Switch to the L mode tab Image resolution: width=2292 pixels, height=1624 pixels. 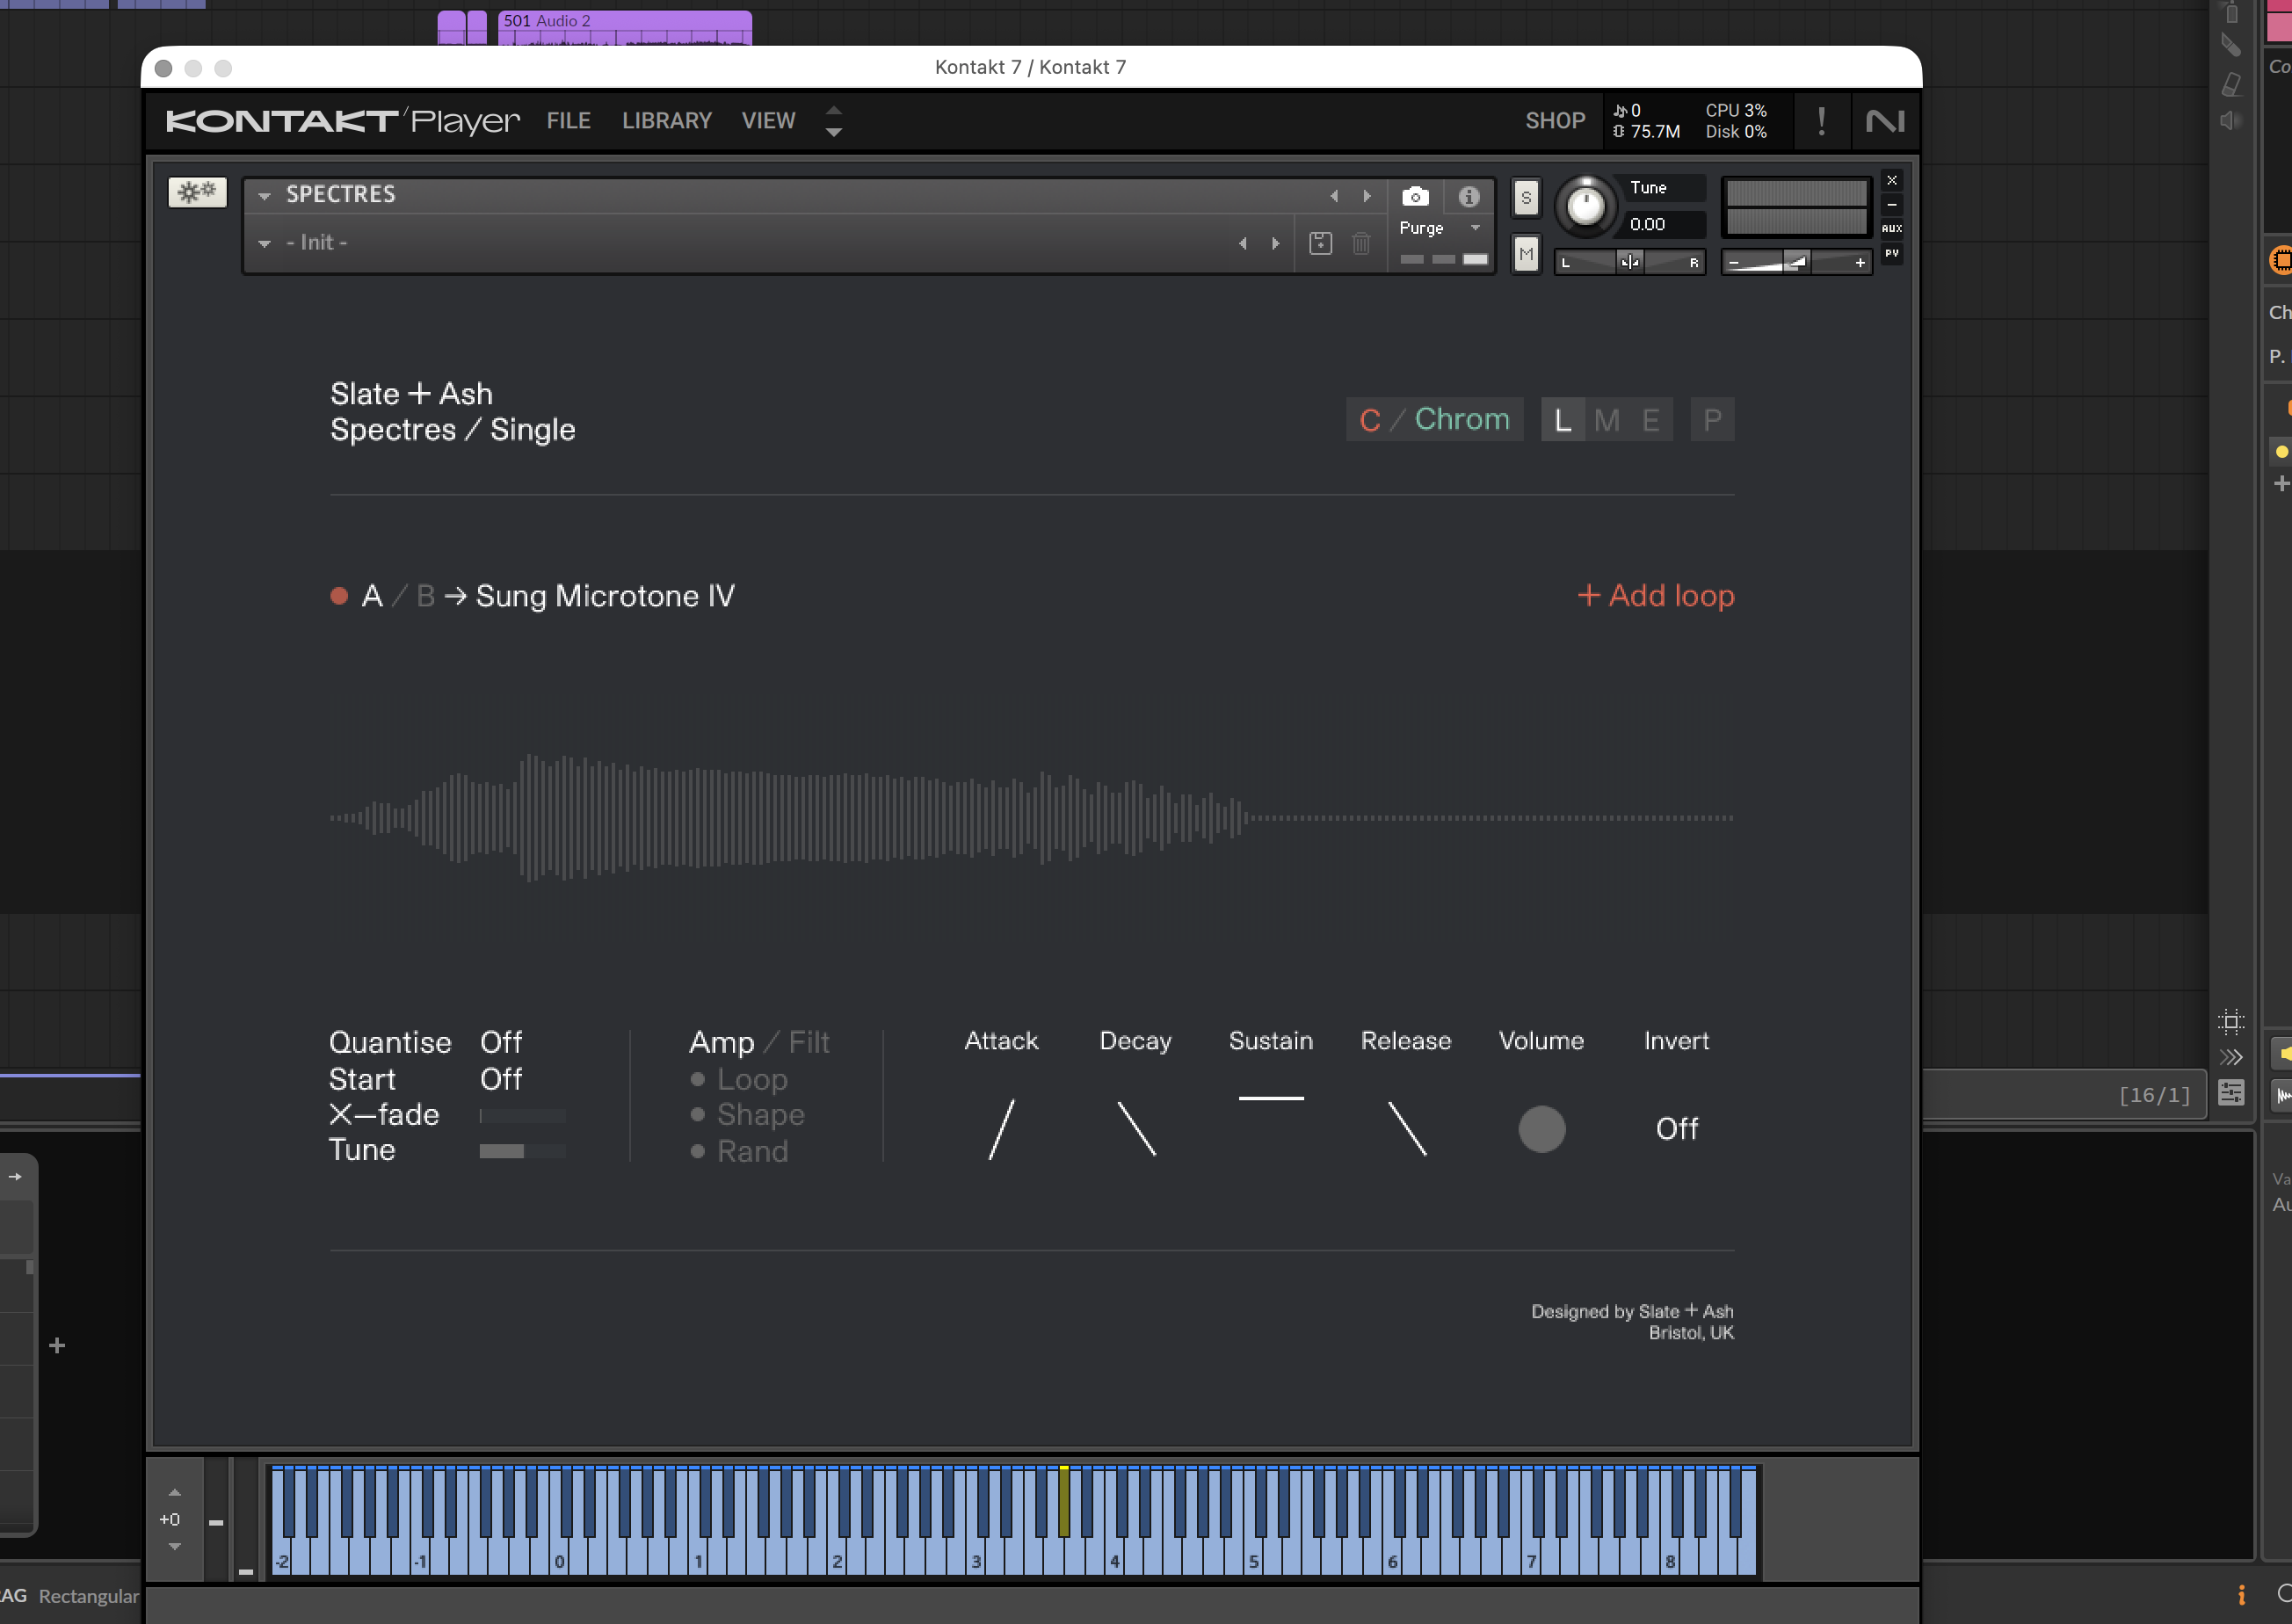1562,420
